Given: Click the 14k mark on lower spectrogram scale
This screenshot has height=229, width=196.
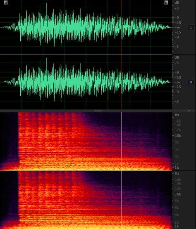Looking at the screenshot, I should [x=178, y=184].
